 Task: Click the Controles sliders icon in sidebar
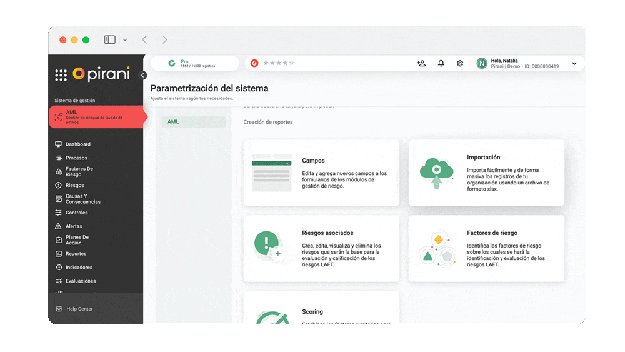(59, 213)
